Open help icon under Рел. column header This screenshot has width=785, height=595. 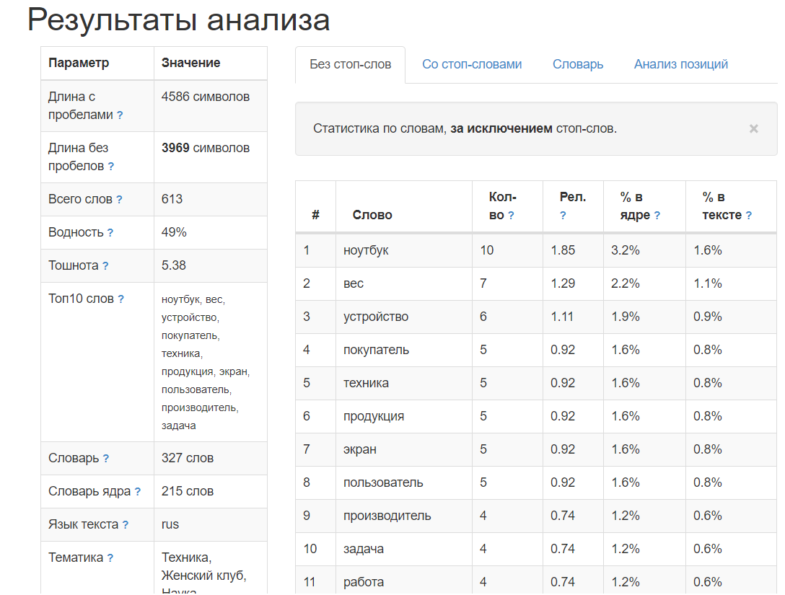(563, 215)
